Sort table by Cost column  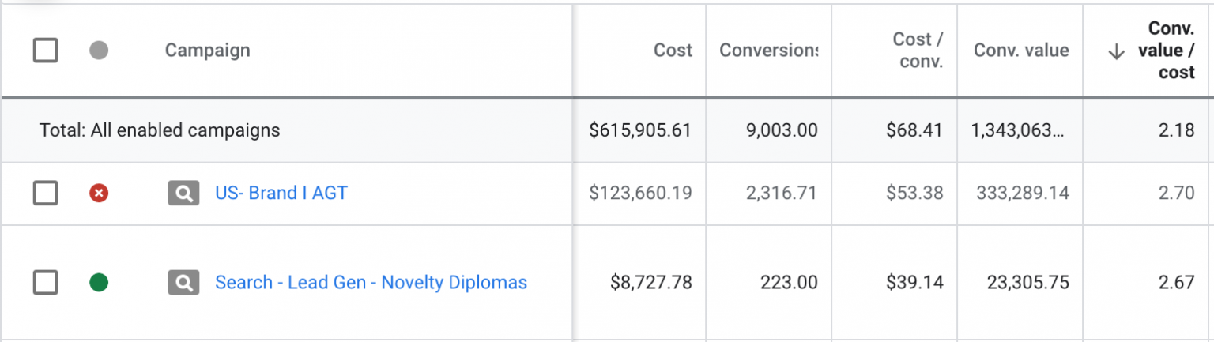pyautogui.click(x=673, y=51)
